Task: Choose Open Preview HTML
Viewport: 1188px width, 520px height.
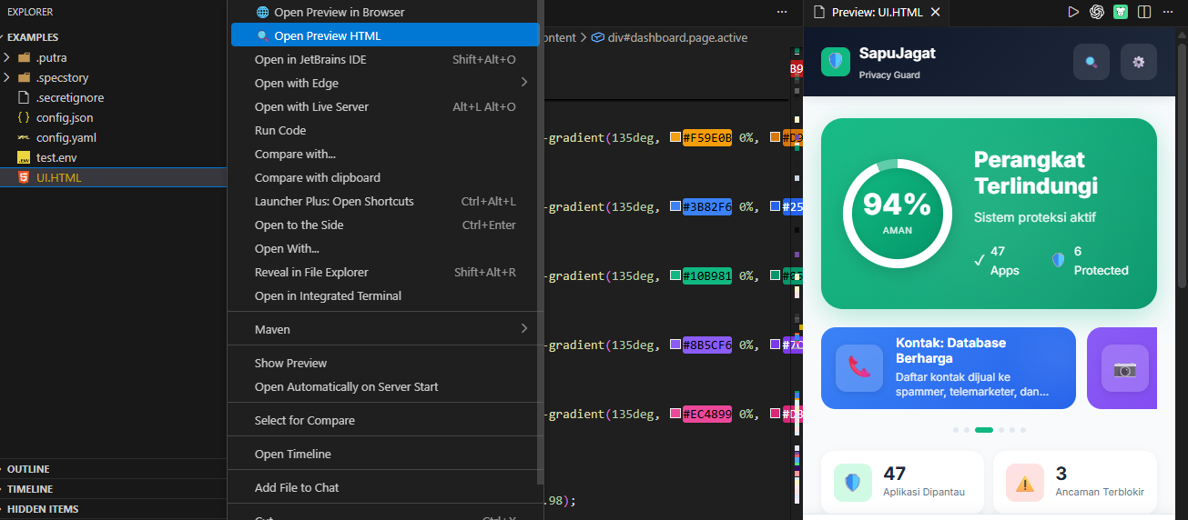Action: (385, 35)
